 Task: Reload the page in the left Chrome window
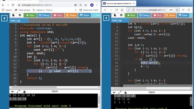13,5
